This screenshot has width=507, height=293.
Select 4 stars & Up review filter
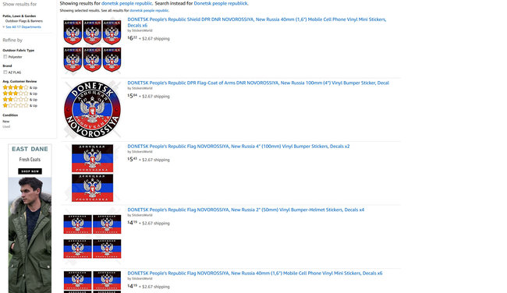tap(19, 87)
